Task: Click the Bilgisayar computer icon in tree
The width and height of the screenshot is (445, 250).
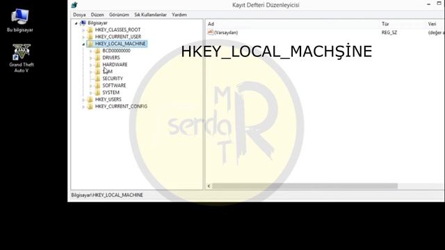Action: coord(83,23)
